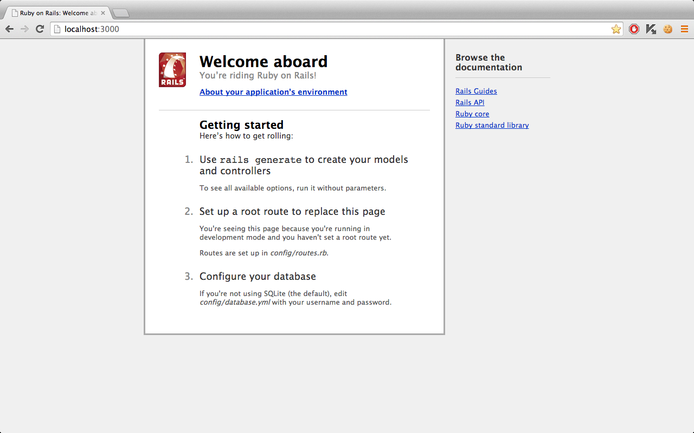Viewport: 694px width, 433px height.
Task: Reload the page with refresh icon
Action: pyautogui.click(x=40, y=29)
